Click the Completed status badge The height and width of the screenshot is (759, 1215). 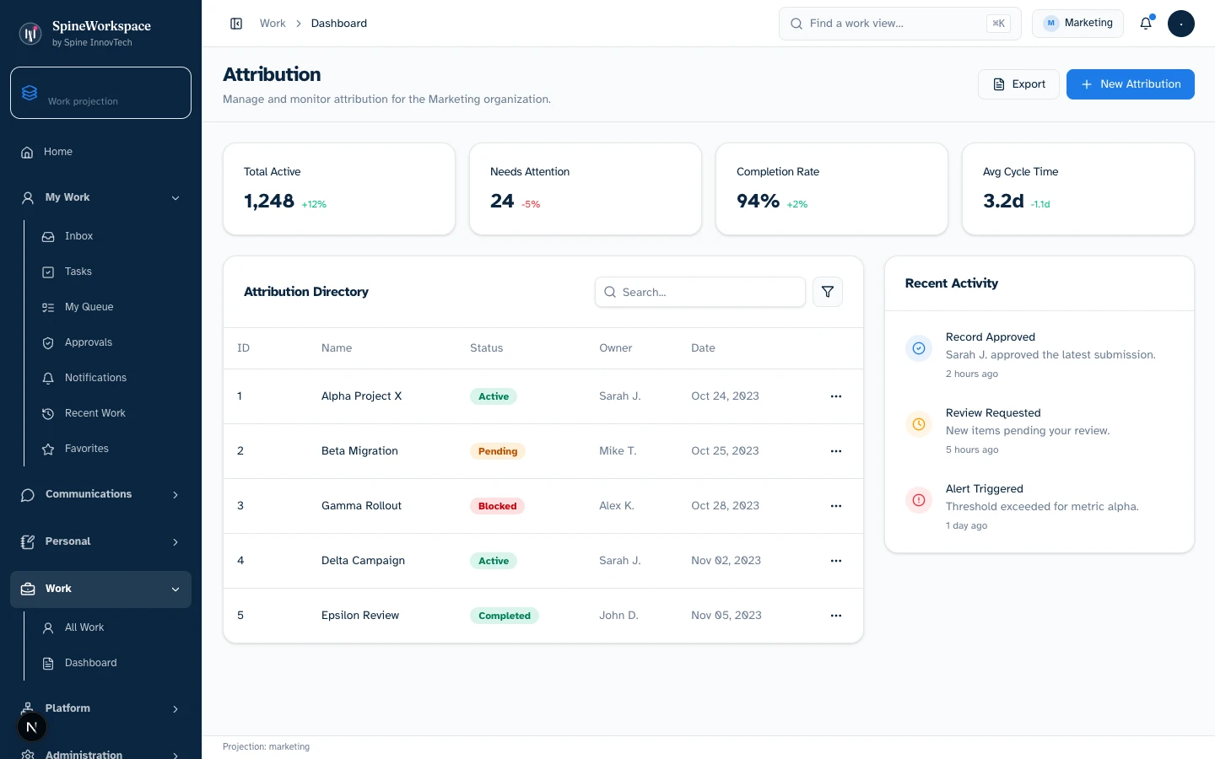click(x=505, y=616)
